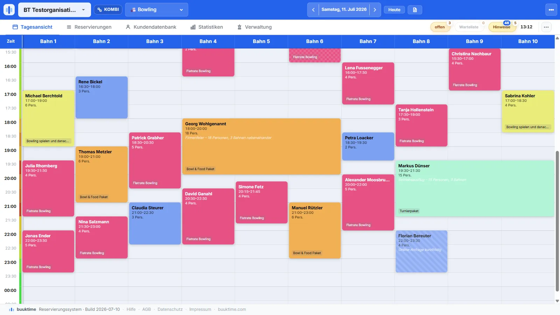The image size is (560, 315).
Task: Toggle the KOMBI link button
Action: click(108, 9)
